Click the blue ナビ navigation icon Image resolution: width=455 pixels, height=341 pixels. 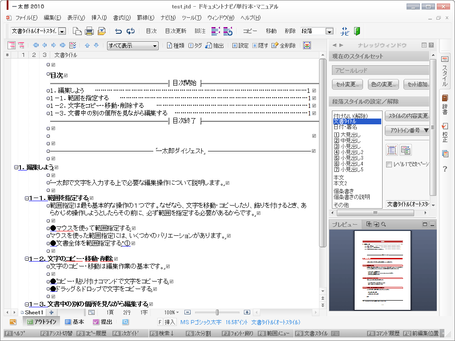345,31
